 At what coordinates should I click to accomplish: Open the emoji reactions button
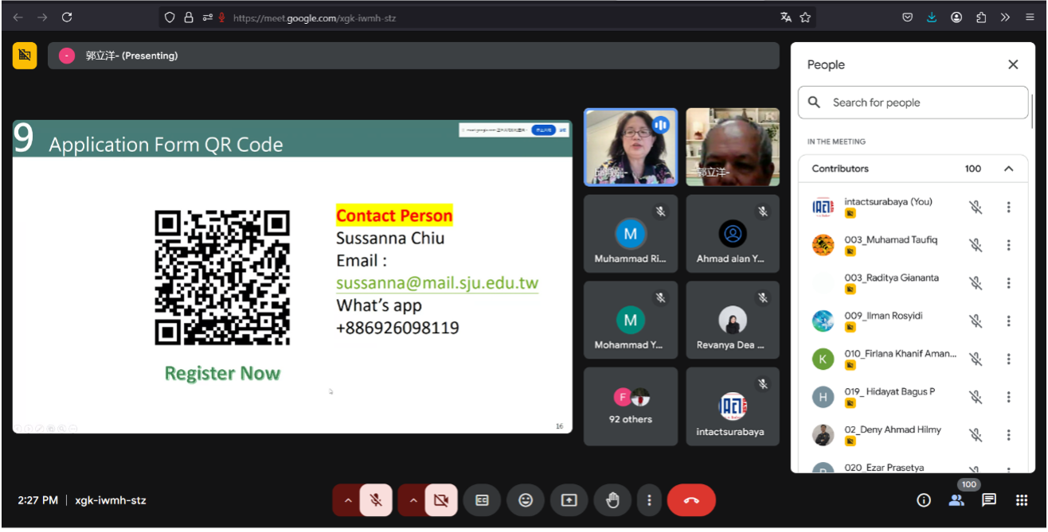[x=526, y=500]
